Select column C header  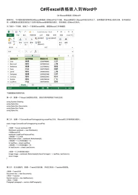(x=47, y=56)
